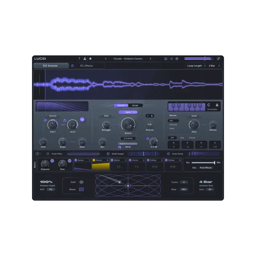Click the save preset icon
Screen dimensions: 256x256
166,59
